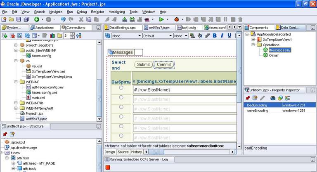The width and height of the screenshot is (317, 172).
Task: Expand the project1.pageDefs tree node
Action: [16, 45]
